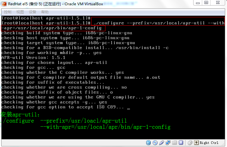Click 'checking host system type' line
Image resolution: width=227 pixels, height=147 pixels.
(x=65, y=38)
